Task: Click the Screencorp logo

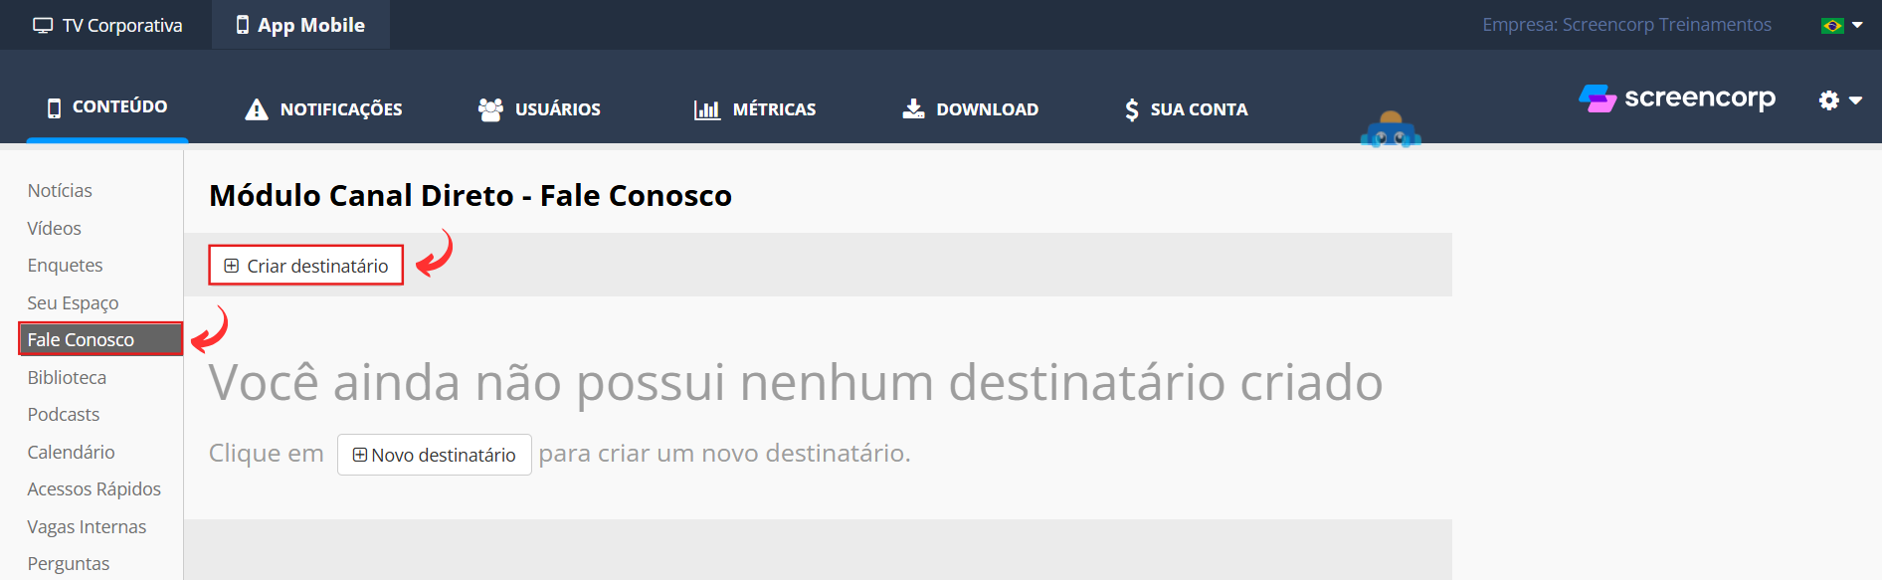Action: (1677, 98)
